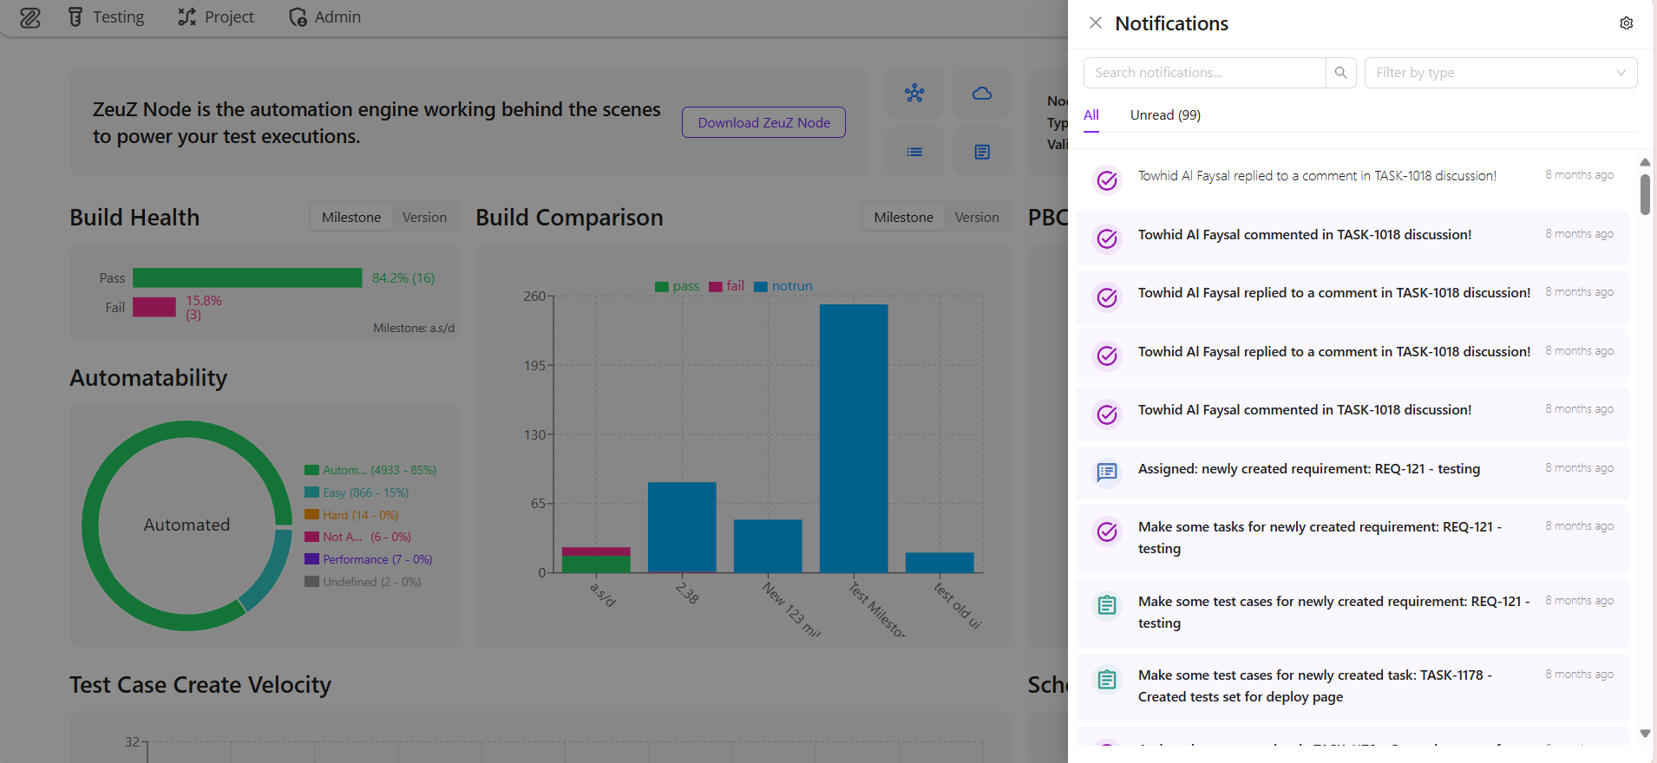
Task: Click the search magnifier icon in notifications
Action: pos(1340,73)
